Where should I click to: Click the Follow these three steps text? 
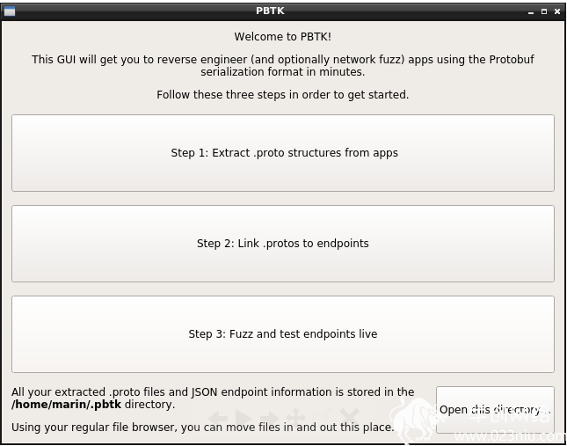coord(283,95)
